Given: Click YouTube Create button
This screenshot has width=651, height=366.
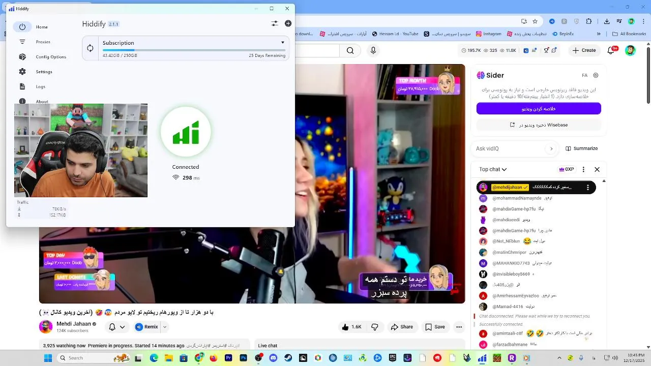Looking at the screenshot, I should 584,50.
